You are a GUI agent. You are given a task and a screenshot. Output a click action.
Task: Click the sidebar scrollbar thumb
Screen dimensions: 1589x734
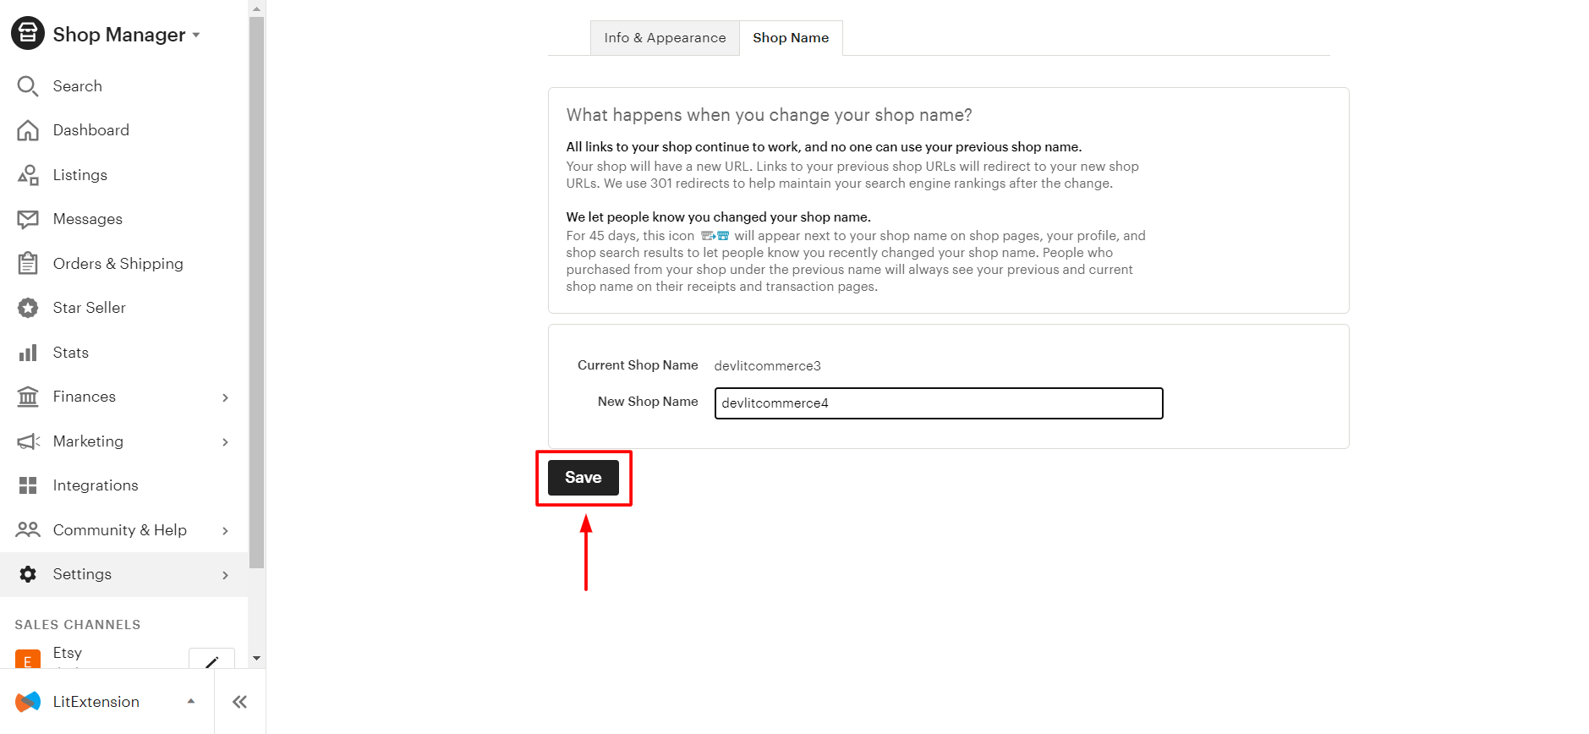[257, 292]
